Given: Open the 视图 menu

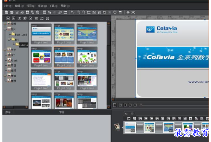Looking at the screenshot, I should click(x=31, y=6).
